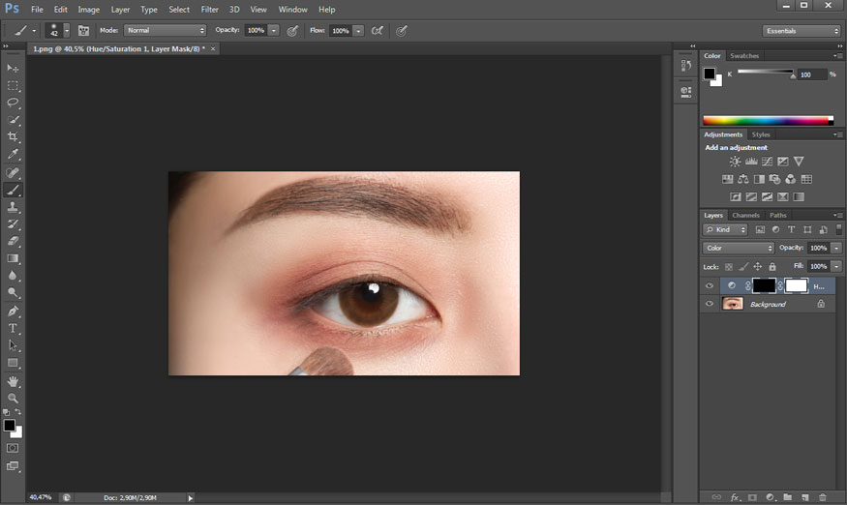
Task: Select the Clone Stamp tool
Action: tap(13, 207)
